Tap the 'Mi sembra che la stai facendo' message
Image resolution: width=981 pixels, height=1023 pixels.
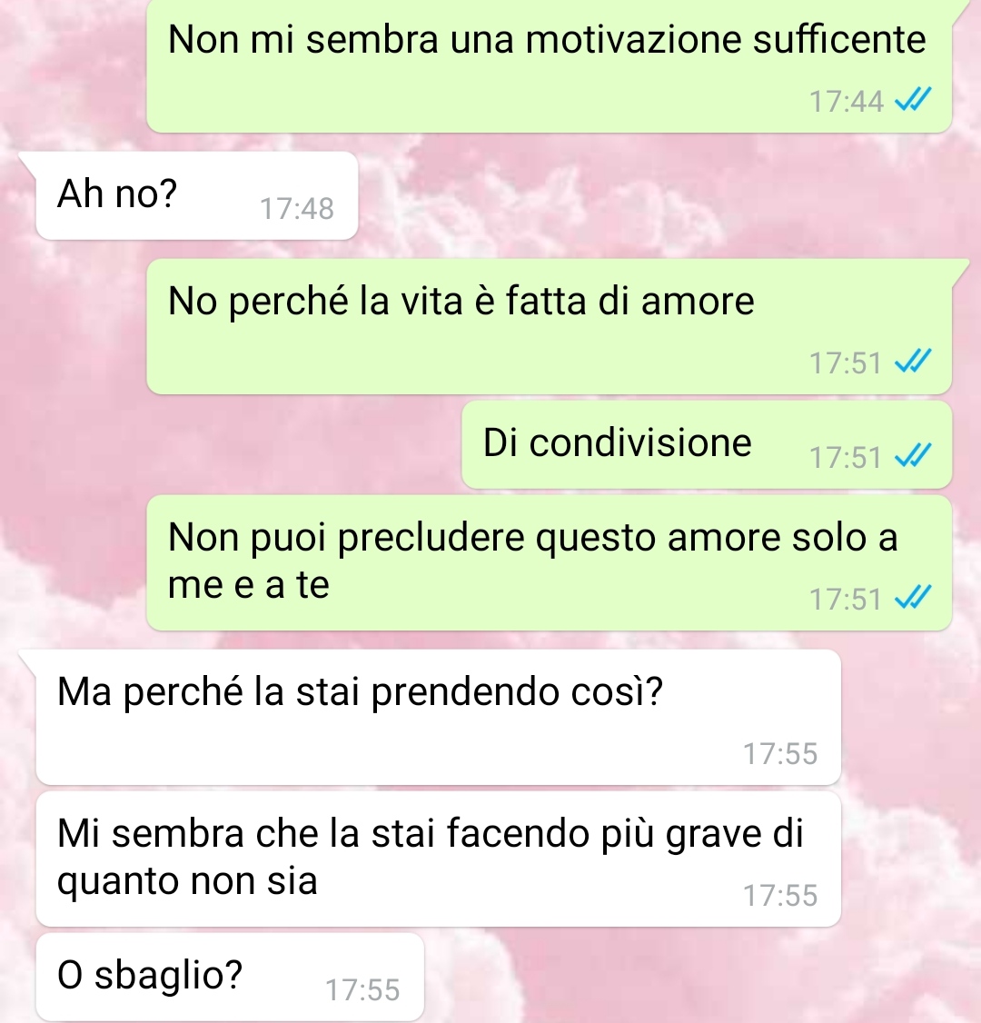pyautogui.click(x=439, y=859)
